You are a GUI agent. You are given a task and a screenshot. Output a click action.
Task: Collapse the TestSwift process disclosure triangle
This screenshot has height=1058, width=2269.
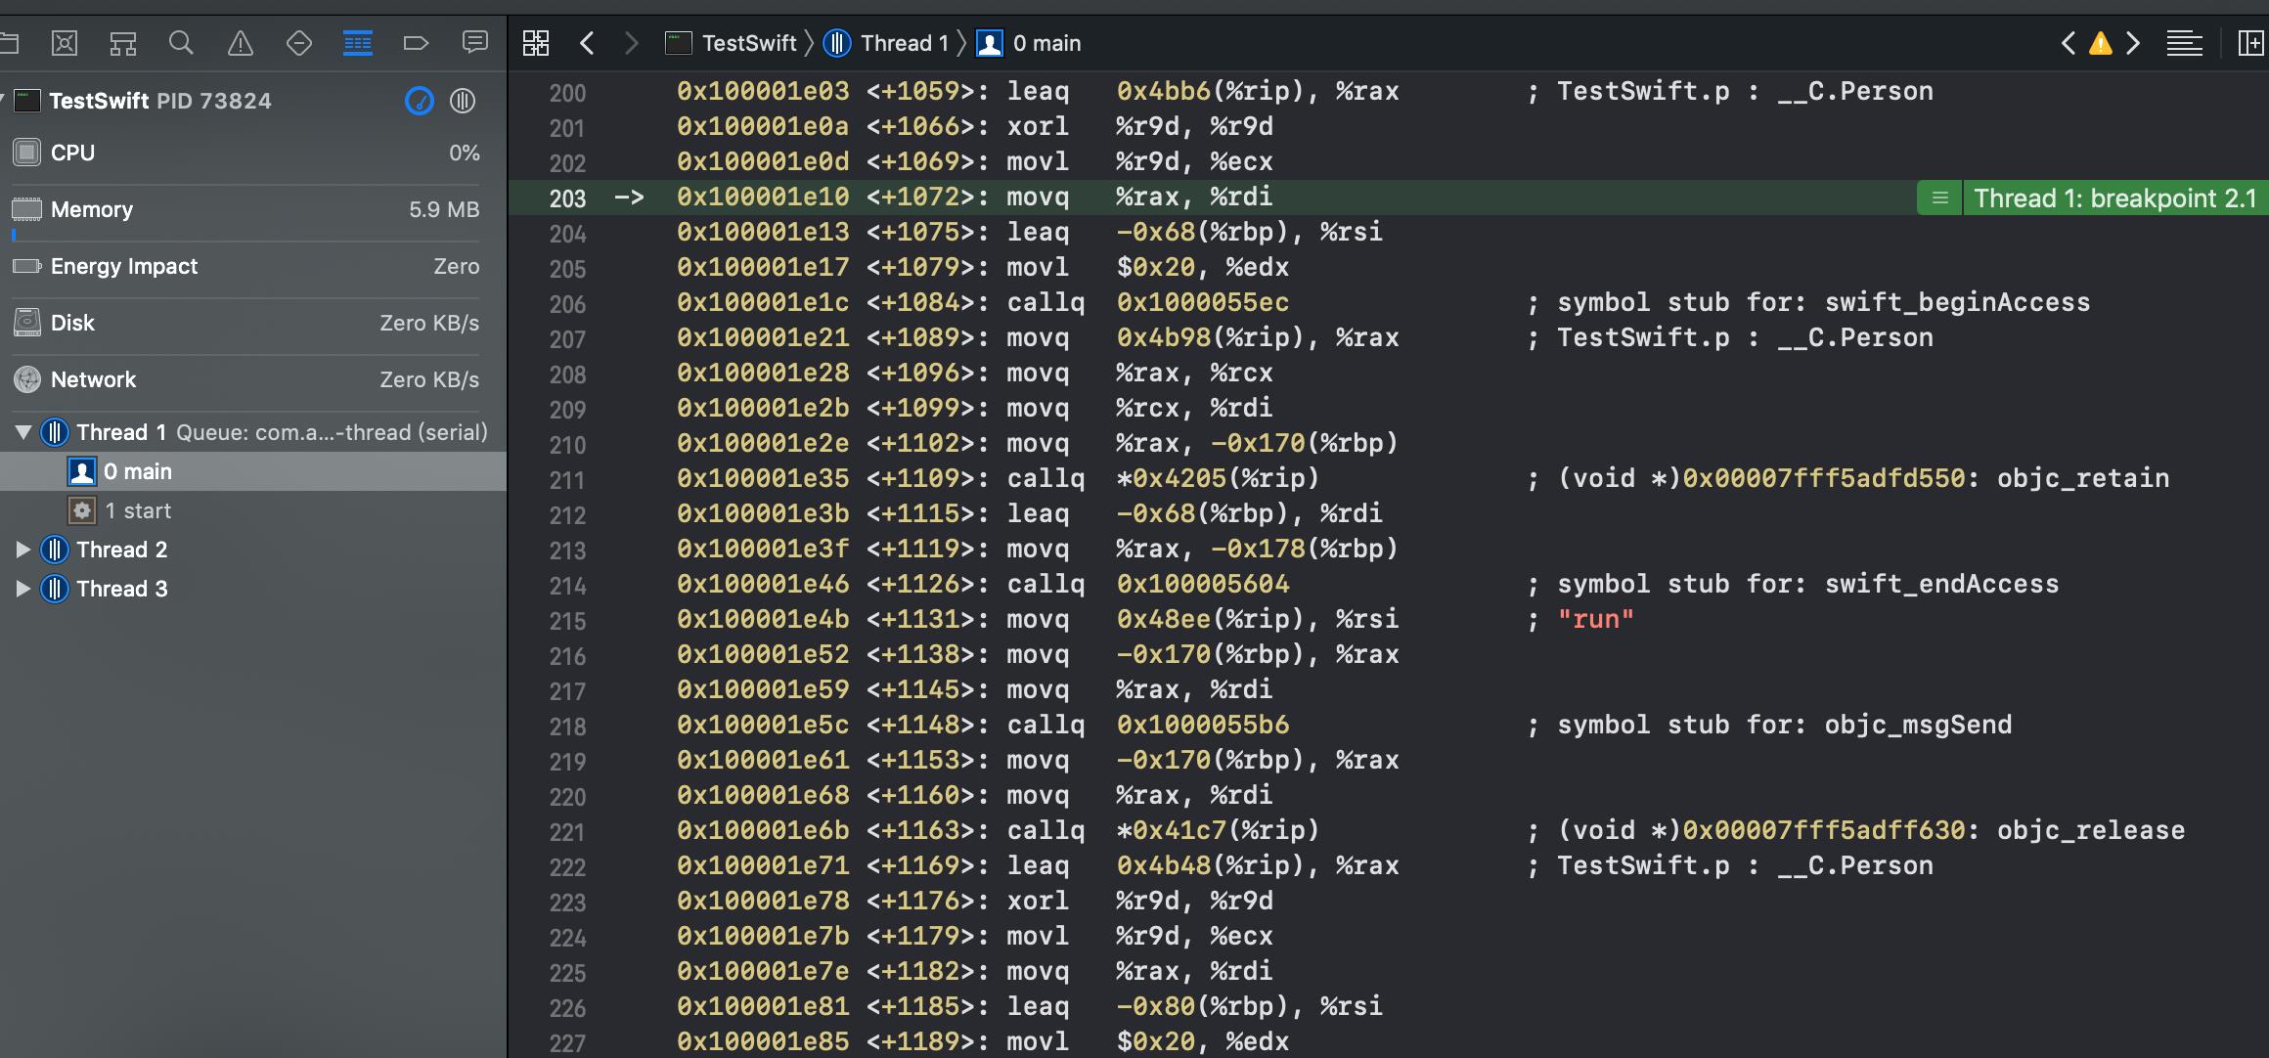pyautogui.click(x=3, y=99)
